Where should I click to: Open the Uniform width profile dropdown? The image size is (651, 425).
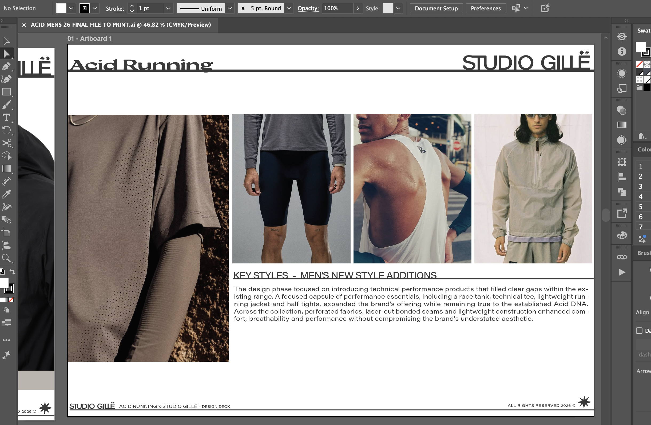pyautogui.click(x=230, y=8)
